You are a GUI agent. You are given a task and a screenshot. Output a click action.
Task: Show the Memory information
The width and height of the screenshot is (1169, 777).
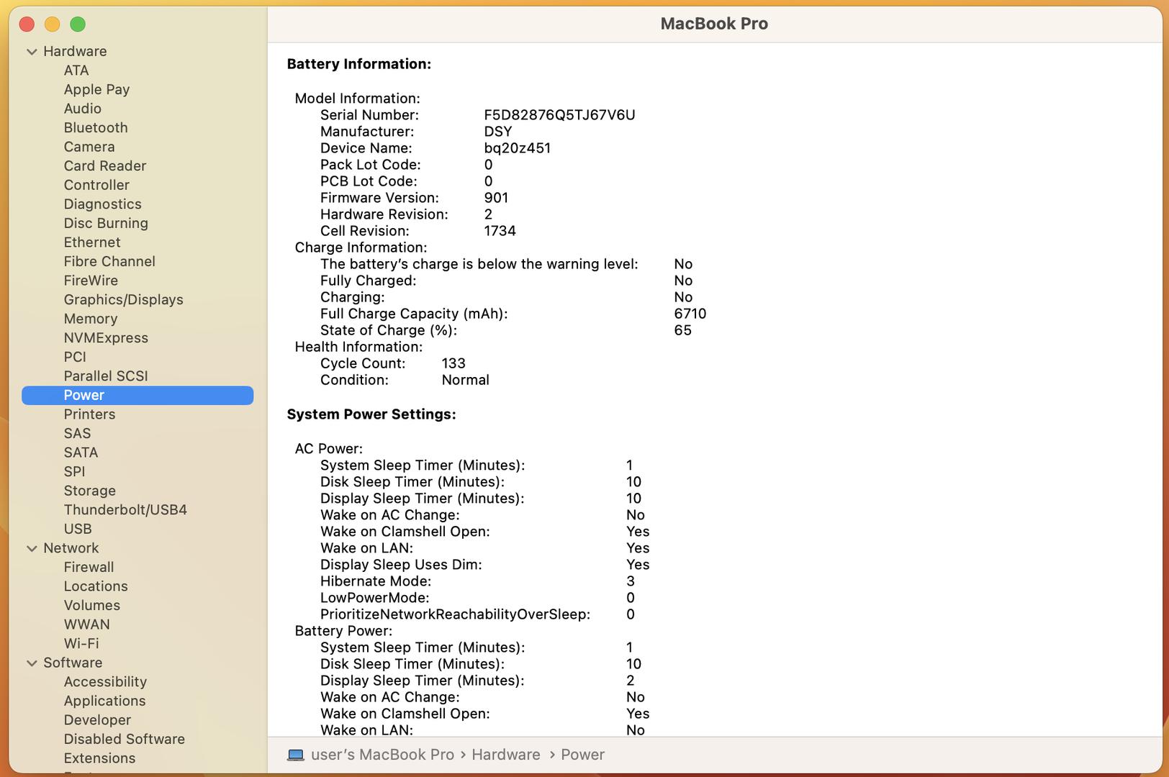tap(90, 319)
